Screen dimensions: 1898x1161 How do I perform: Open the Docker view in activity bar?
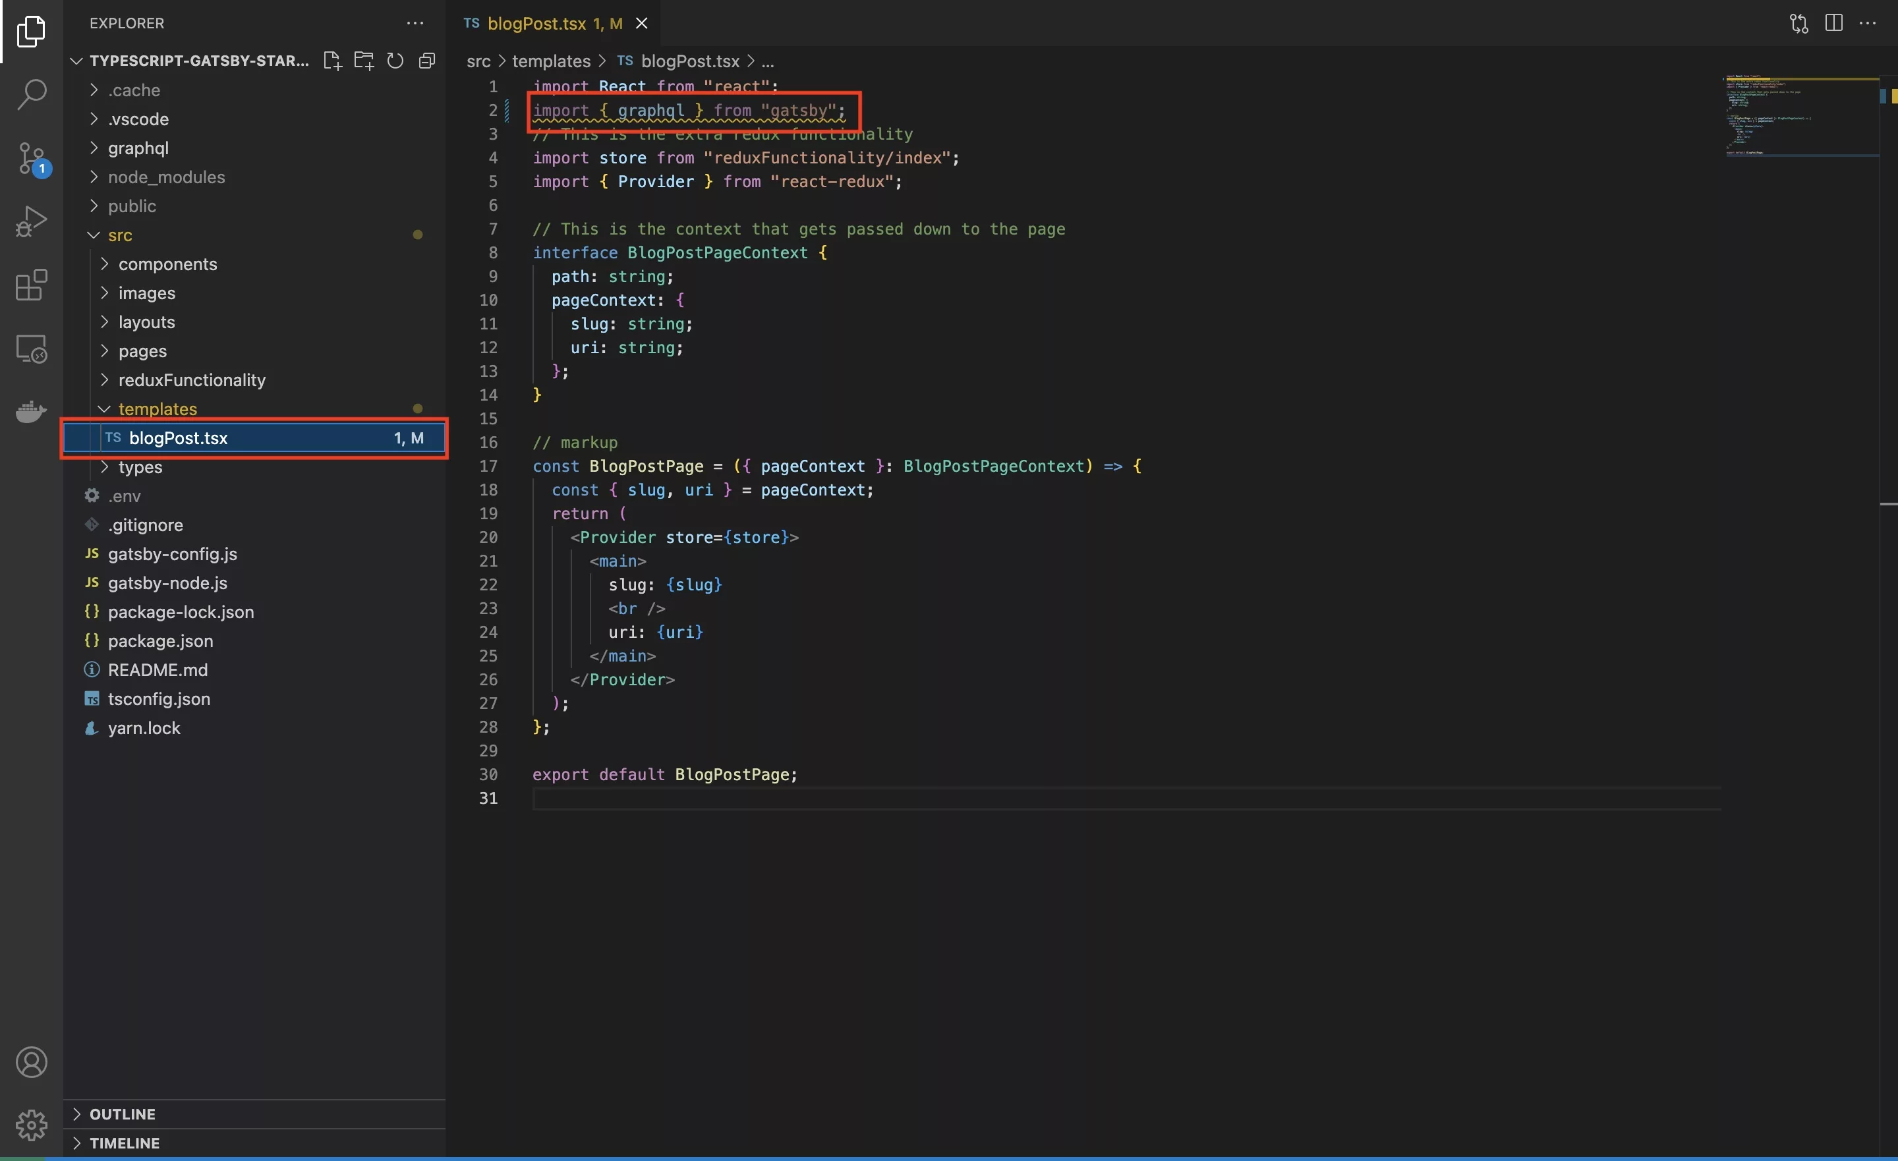click(x=32, y=411)
